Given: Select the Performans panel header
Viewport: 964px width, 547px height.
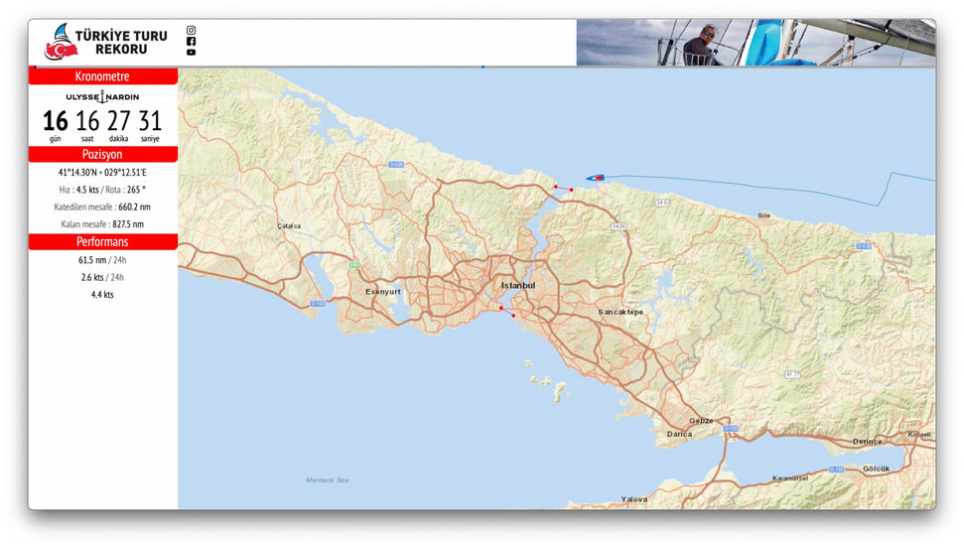Looking at the screenshot, I should pyautogui.click(x=102, y=241).
